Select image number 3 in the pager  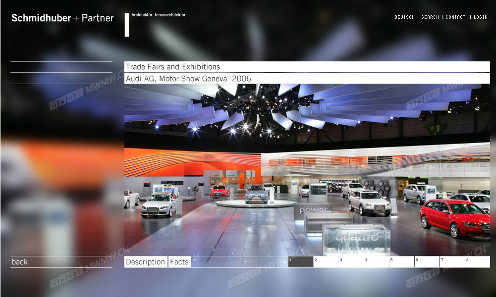pos(351,262)
